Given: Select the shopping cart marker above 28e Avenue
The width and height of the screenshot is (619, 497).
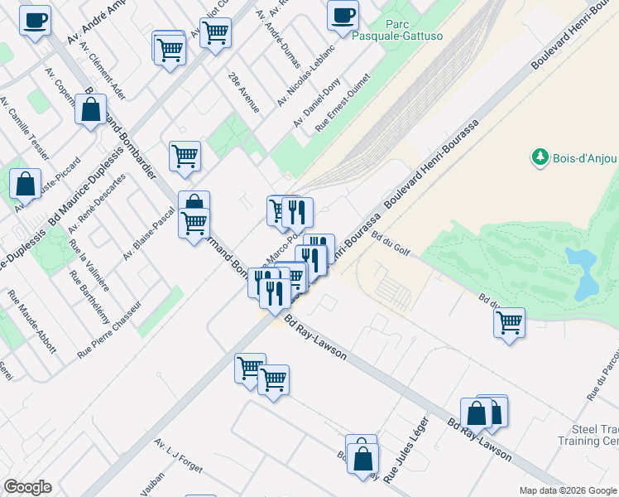Looking at the screenshot, I should [215, 34].
